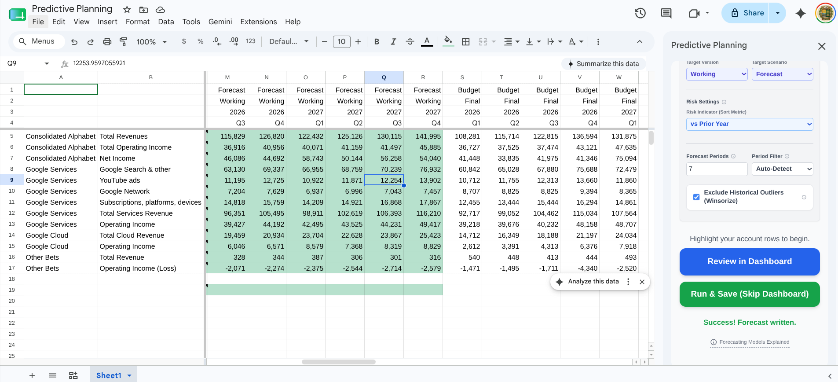Viewport: 838px width, 382px height.
Task: Click Review in Dashboard button
Action: (x=750, y=261)
